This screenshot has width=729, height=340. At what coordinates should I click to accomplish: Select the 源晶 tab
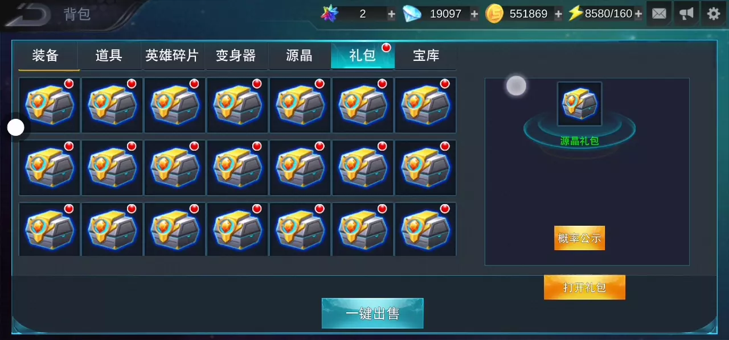(x=299, y=56)
